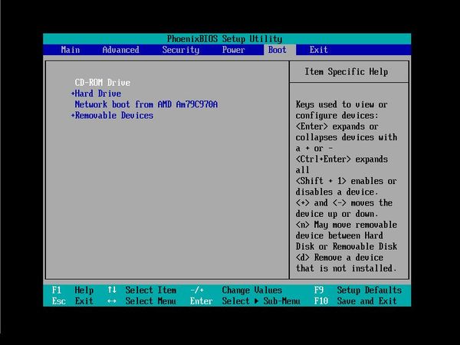The height and width of the screenshot is (345, 460).
Task: Click the Item Specific Help heading
Action: [x=347, y=71]
